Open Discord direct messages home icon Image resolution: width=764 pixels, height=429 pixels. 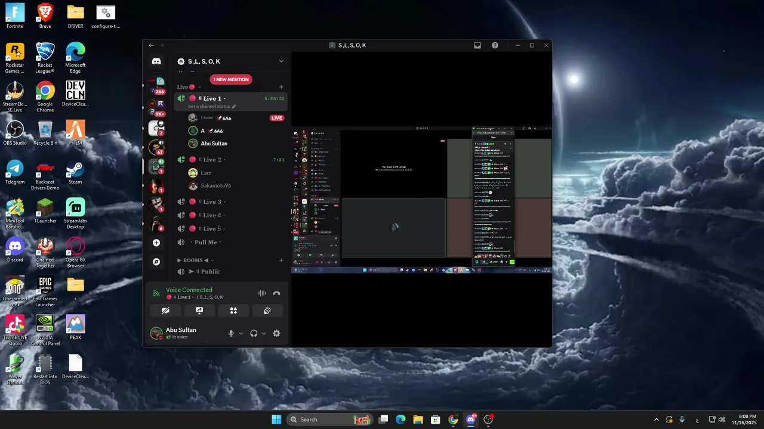point(156,61)
